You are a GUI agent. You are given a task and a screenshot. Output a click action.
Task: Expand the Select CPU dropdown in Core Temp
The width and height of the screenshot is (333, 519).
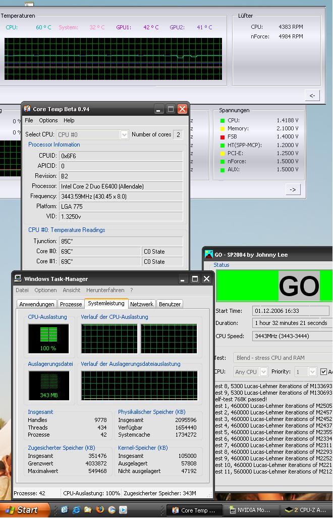tap(124, 135)
